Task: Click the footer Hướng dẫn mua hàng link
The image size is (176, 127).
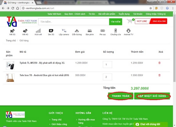Action: (x=87, y=121)
